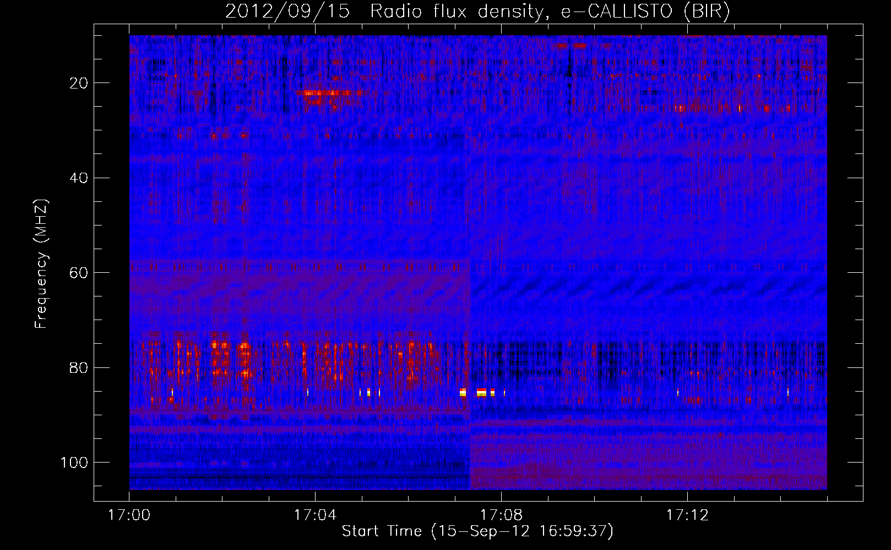Screen dimensions: 891x550
Task: Click the 40 MHz frequency tick label
Action: click(79, 178)
